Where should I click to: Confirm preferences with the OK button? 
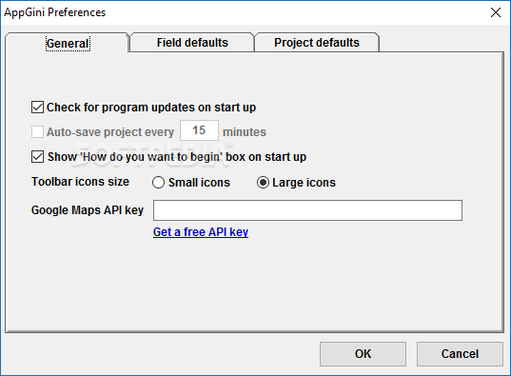tap(363, 354)
